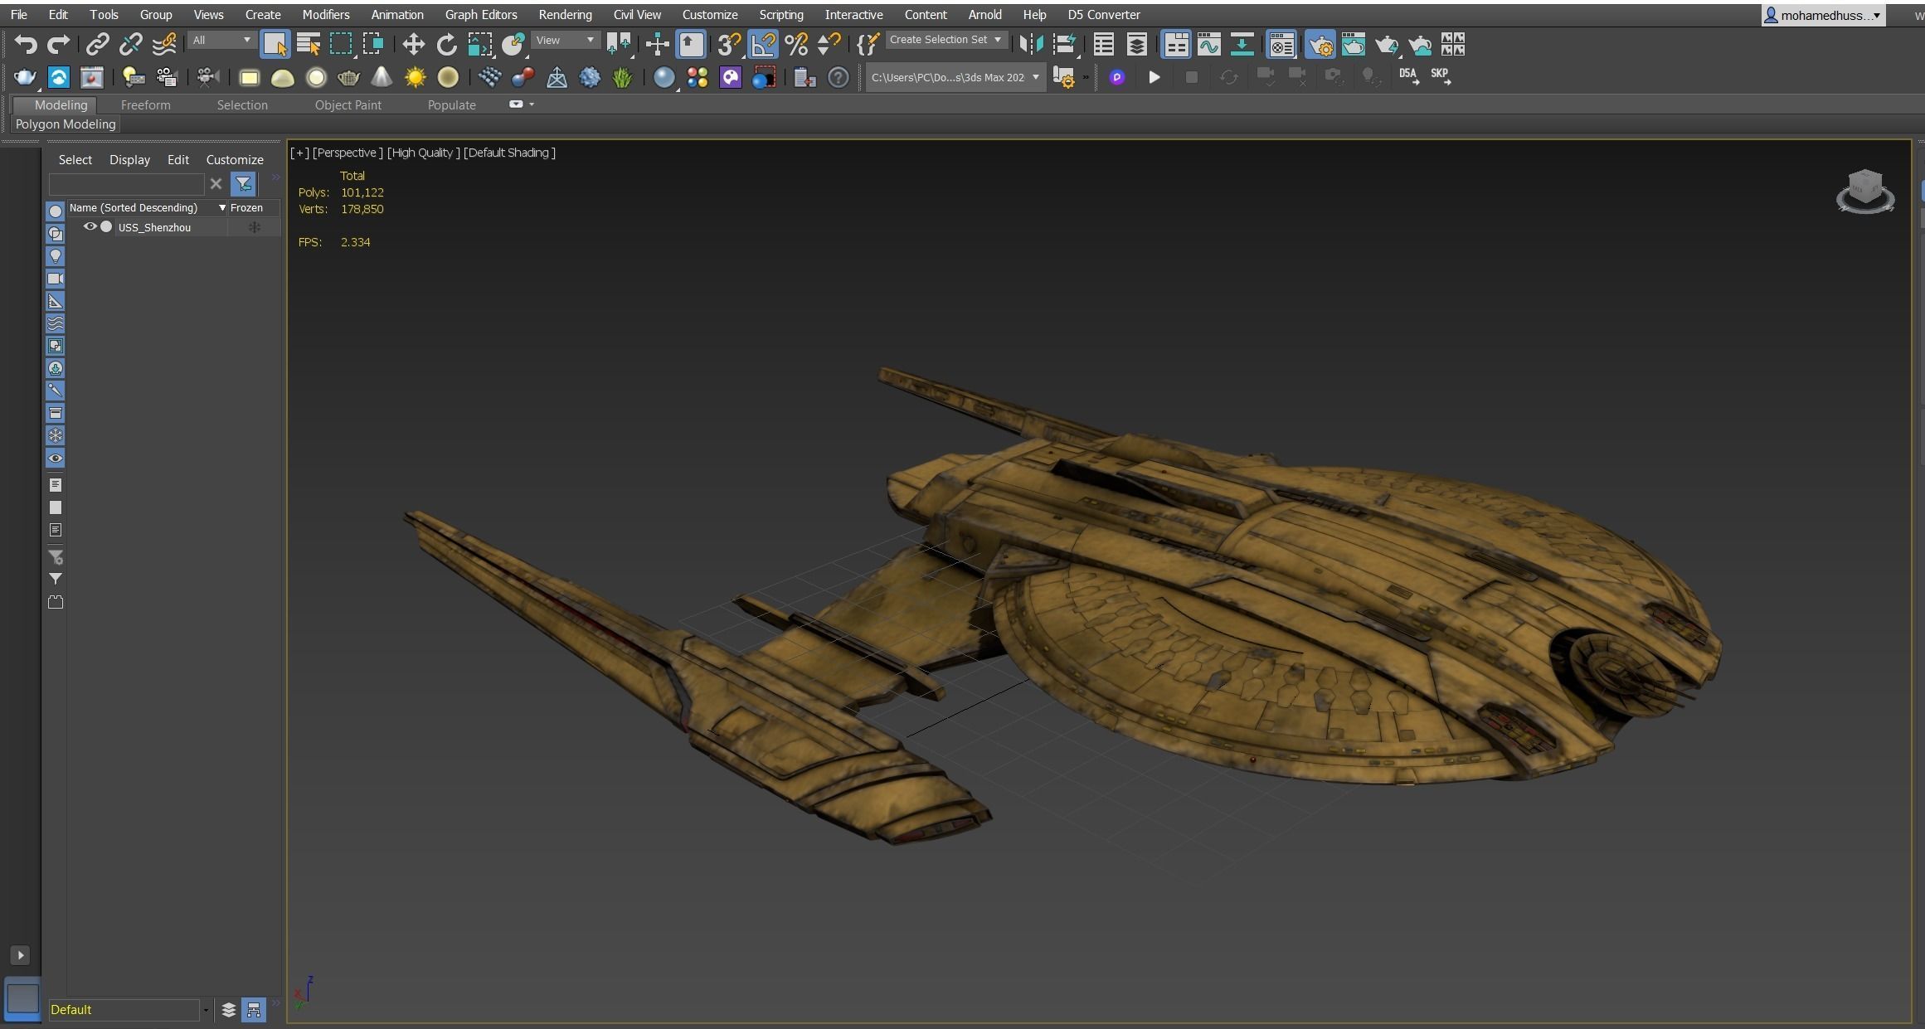Open the Scene Explorer Display menu
Image resolution: width=1925 pixels, height=1029 pixels.
(129, 160)
